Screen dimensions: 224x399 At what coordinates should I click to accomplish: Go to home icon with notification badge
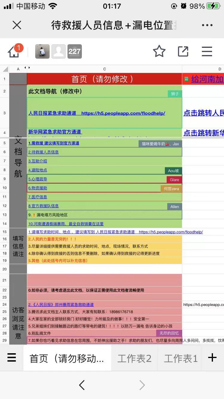coord(15,51)
